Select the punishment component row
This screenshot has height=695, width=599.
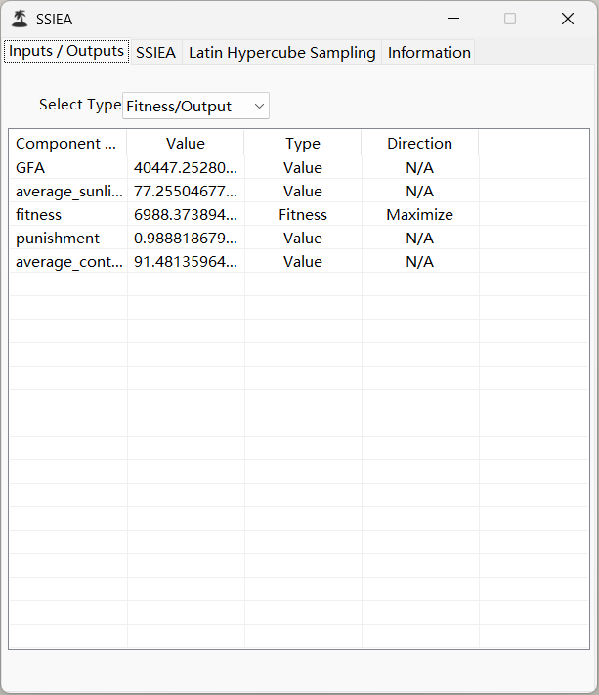299,238
